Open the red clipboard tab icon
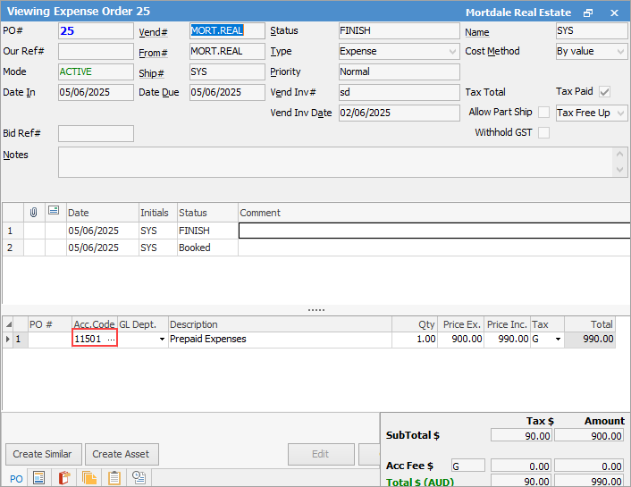Image resolution: width=631 pixels, height=487 pixels. (64, 478)
